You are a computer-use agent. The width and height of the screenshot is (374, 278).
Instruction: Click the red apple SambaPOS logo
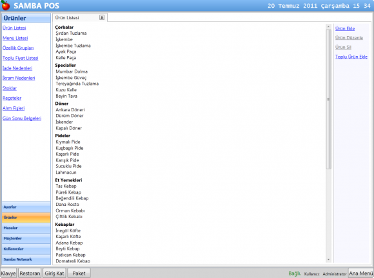[x=6, y=6]
